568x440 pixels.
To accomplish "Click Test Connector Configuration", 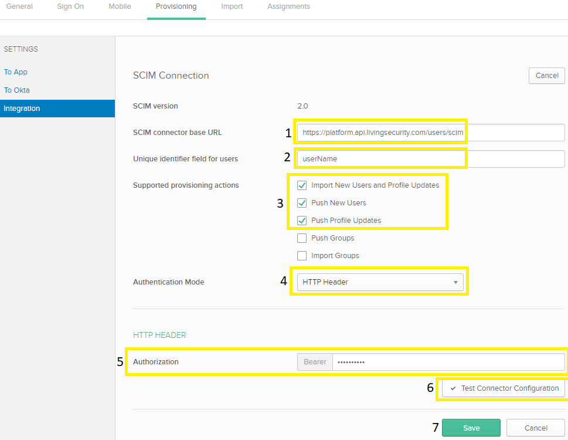I will coord(503,388).
